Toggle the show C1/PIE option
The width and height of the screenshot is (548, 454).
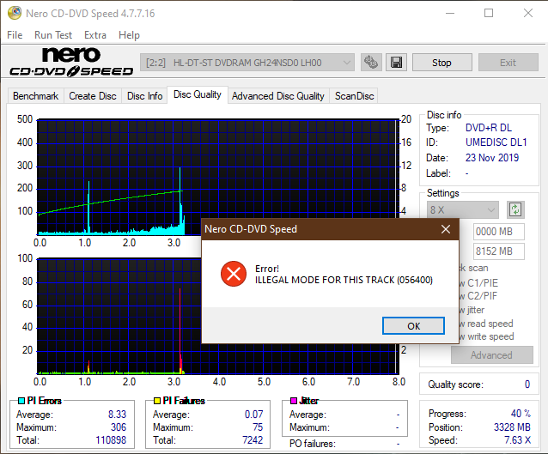(478, 283)
